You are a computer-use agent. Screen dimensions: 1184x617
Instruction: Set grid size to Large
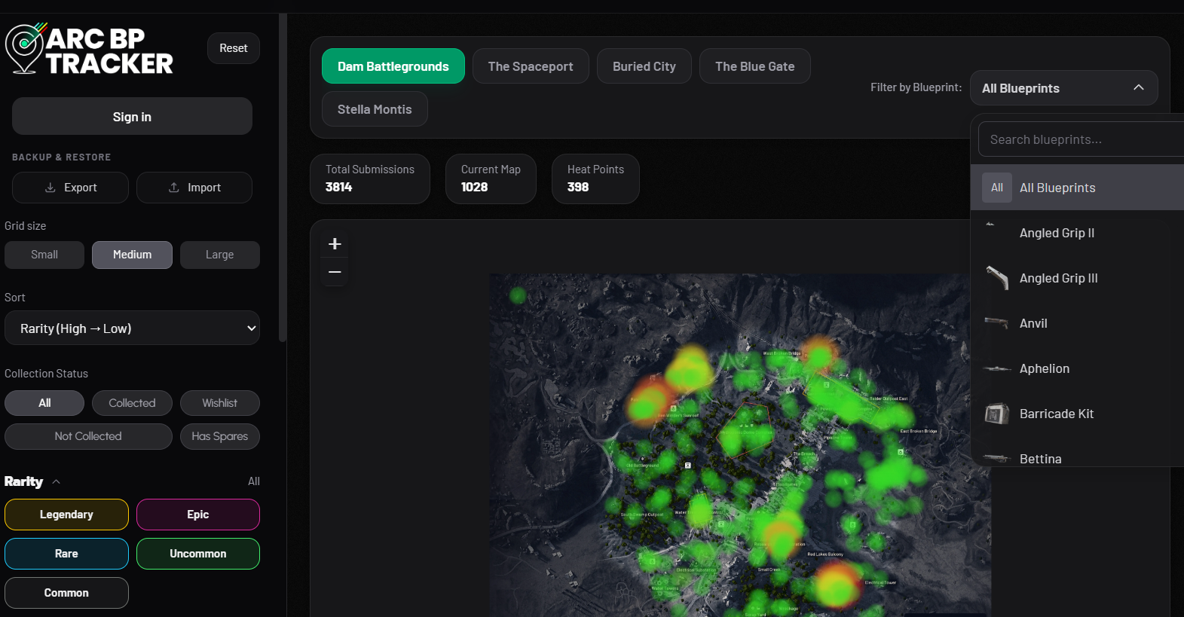click(219, 255)
